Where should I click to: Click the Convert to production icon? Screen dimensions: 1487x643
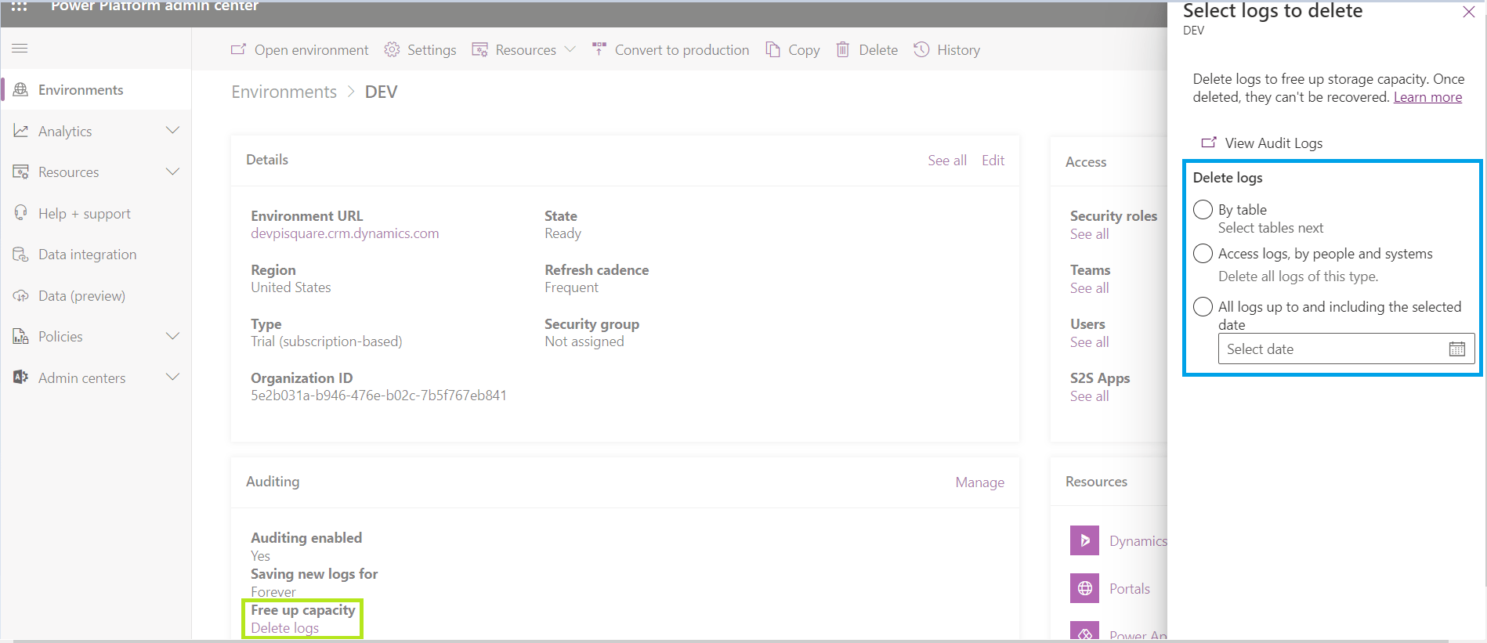pyautogui.click(x=599, y=49)
